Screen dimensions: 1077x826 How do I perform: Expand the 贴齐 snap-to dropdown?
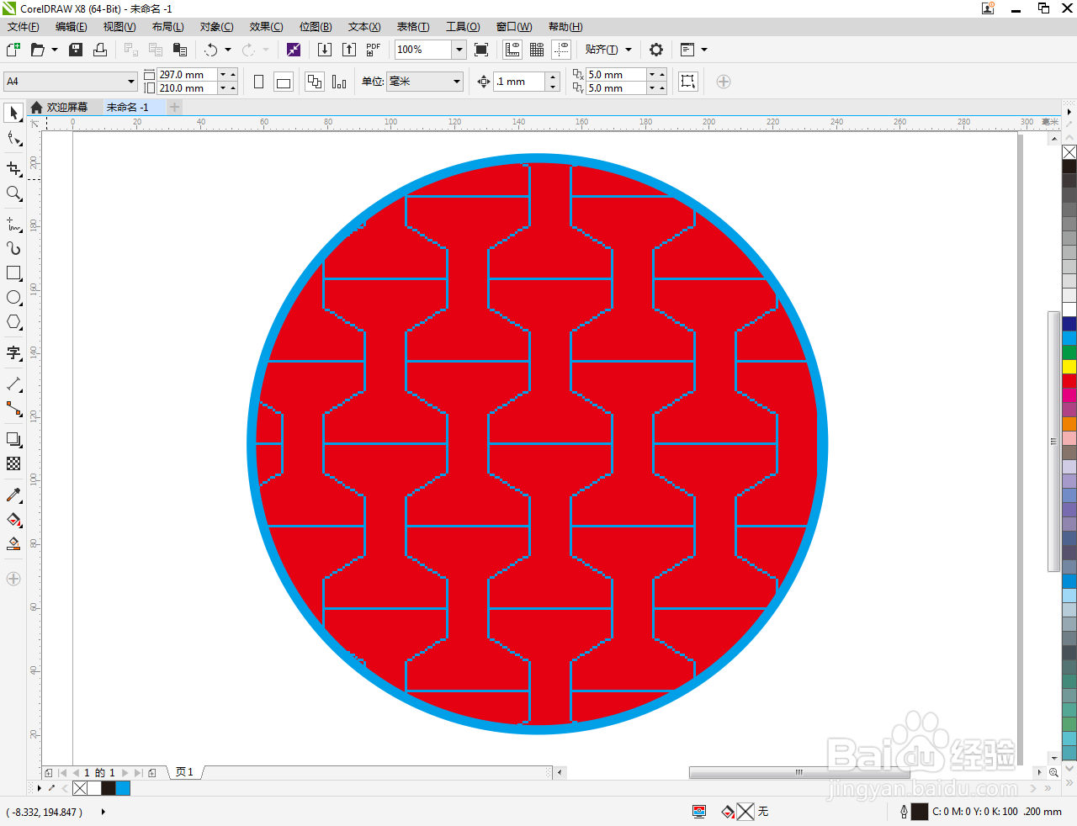[x=629, y=50]
